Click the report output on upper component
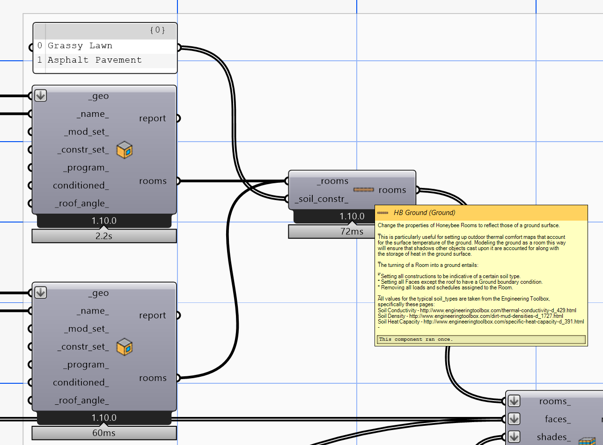 [153, 119]
